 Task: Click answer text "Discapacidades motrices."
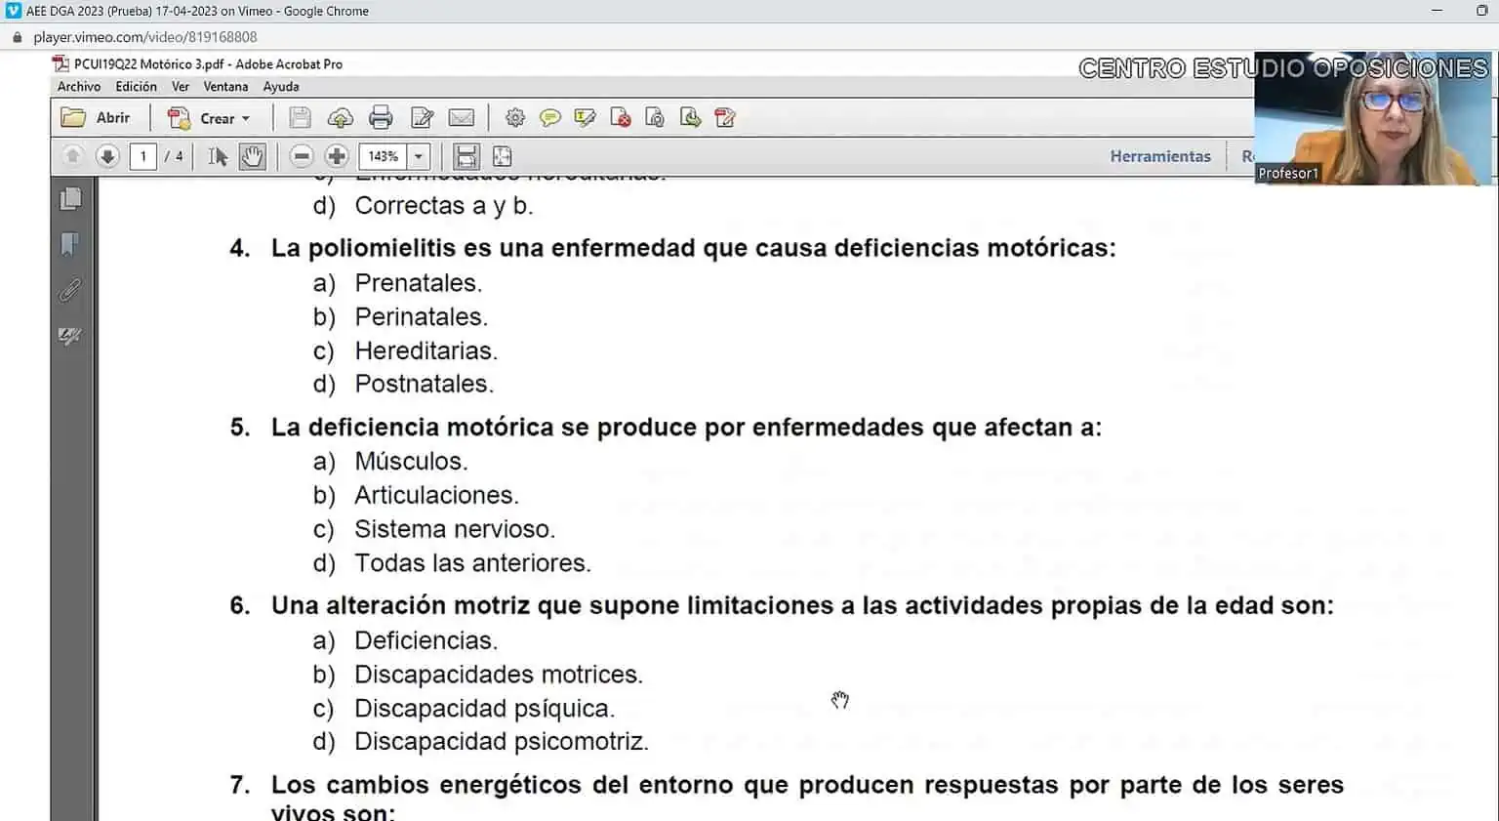(x=499, y=675)
